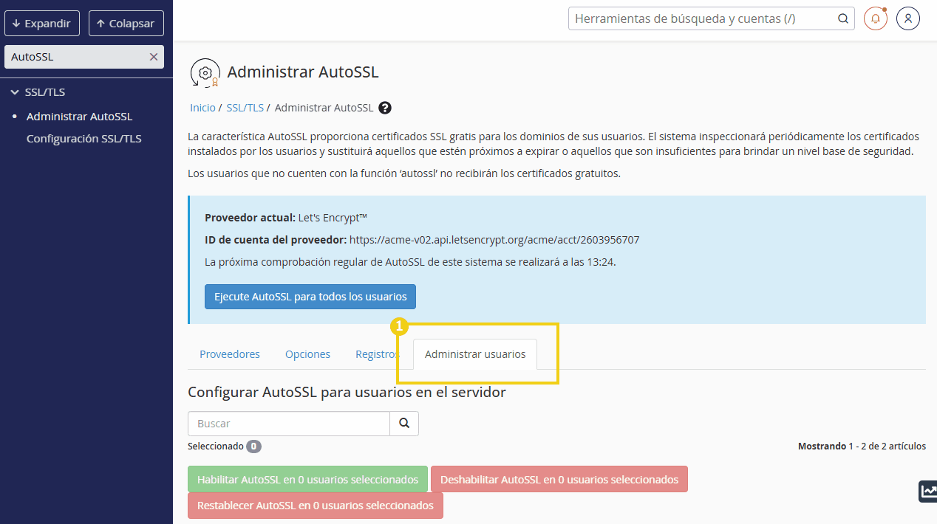The image size is (937, 524).
Task: Click the help question mark icon
Action: (385, 108)
